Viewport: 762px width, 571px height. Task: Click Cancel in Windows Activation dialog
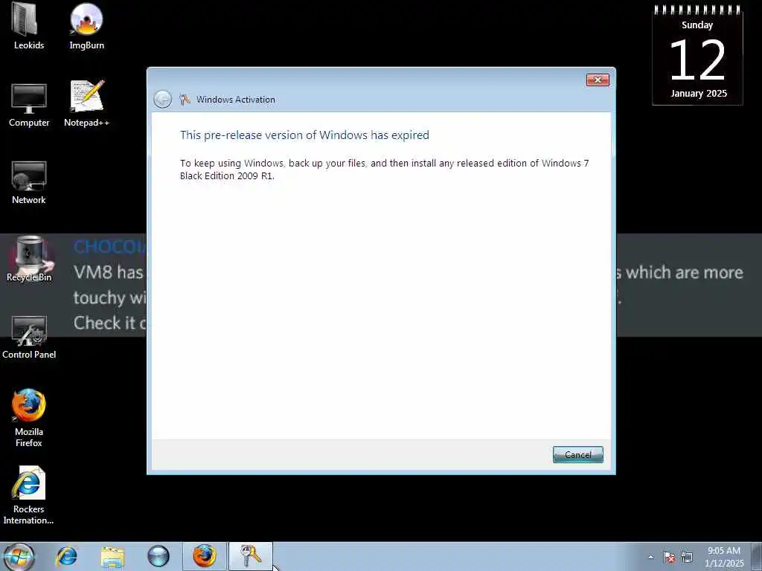point(577,454)
